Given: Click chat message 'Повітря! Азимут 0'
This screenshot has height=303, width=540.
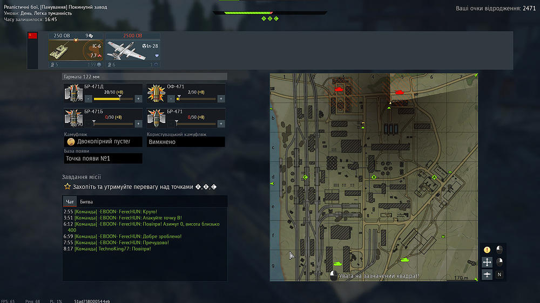Looking at the screenshot, I should (141, 227).
